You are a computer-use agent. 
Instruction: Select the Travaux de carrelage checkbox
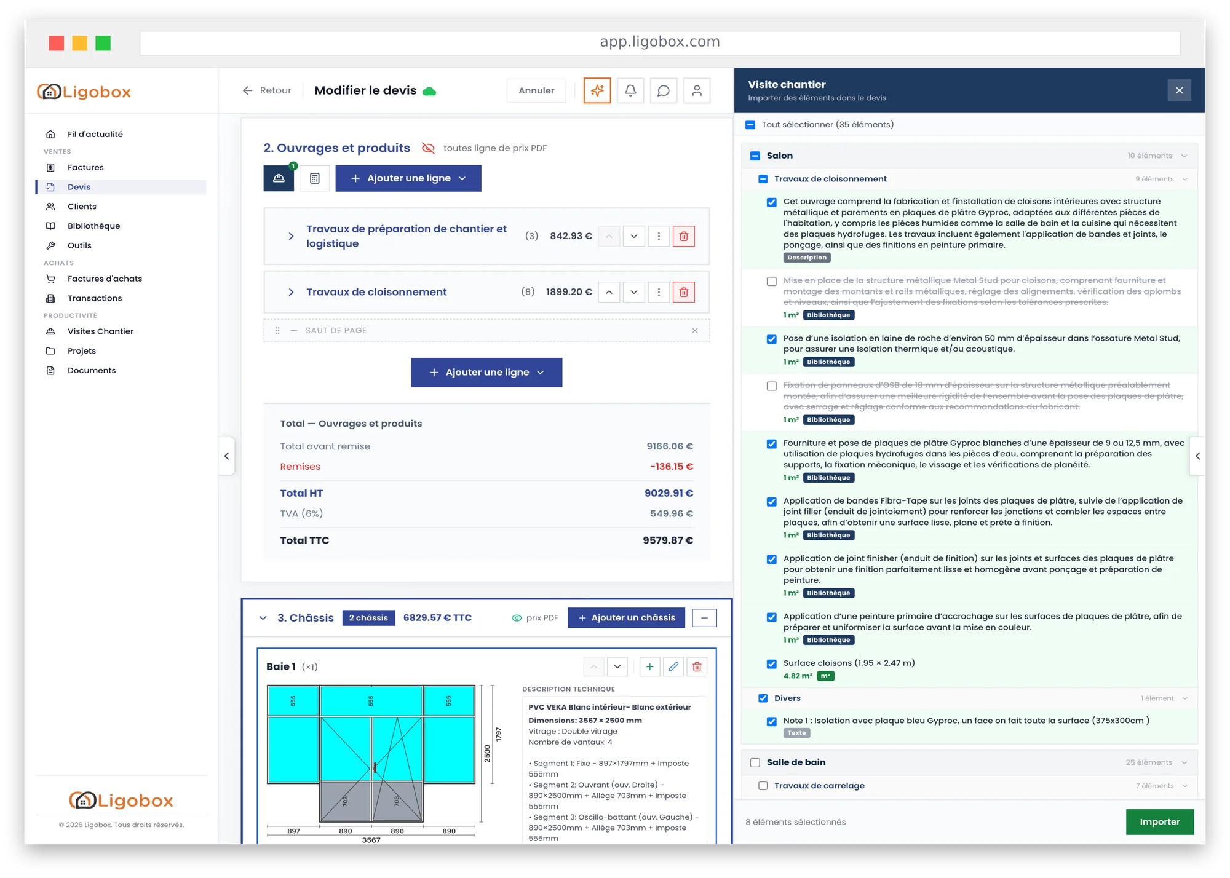763,786
